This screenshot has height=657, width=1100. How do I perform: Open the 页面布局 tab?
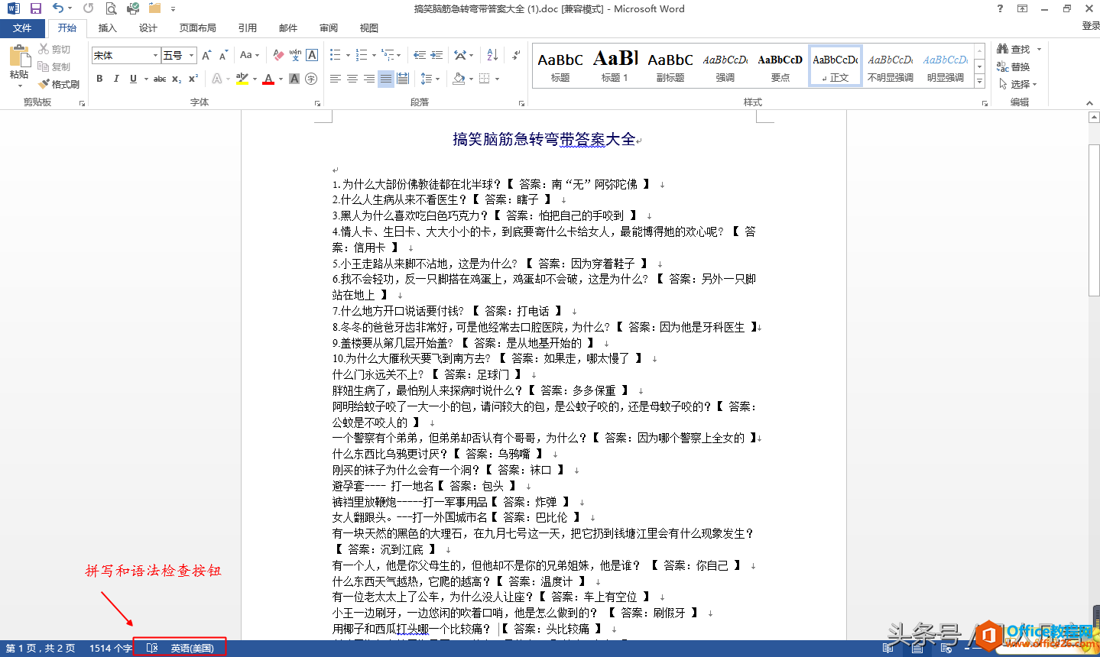198,28
